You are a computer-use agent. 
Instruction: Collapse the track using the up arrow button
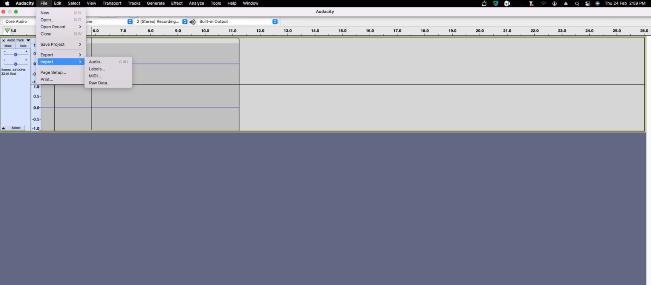click(x=3, y=128)
